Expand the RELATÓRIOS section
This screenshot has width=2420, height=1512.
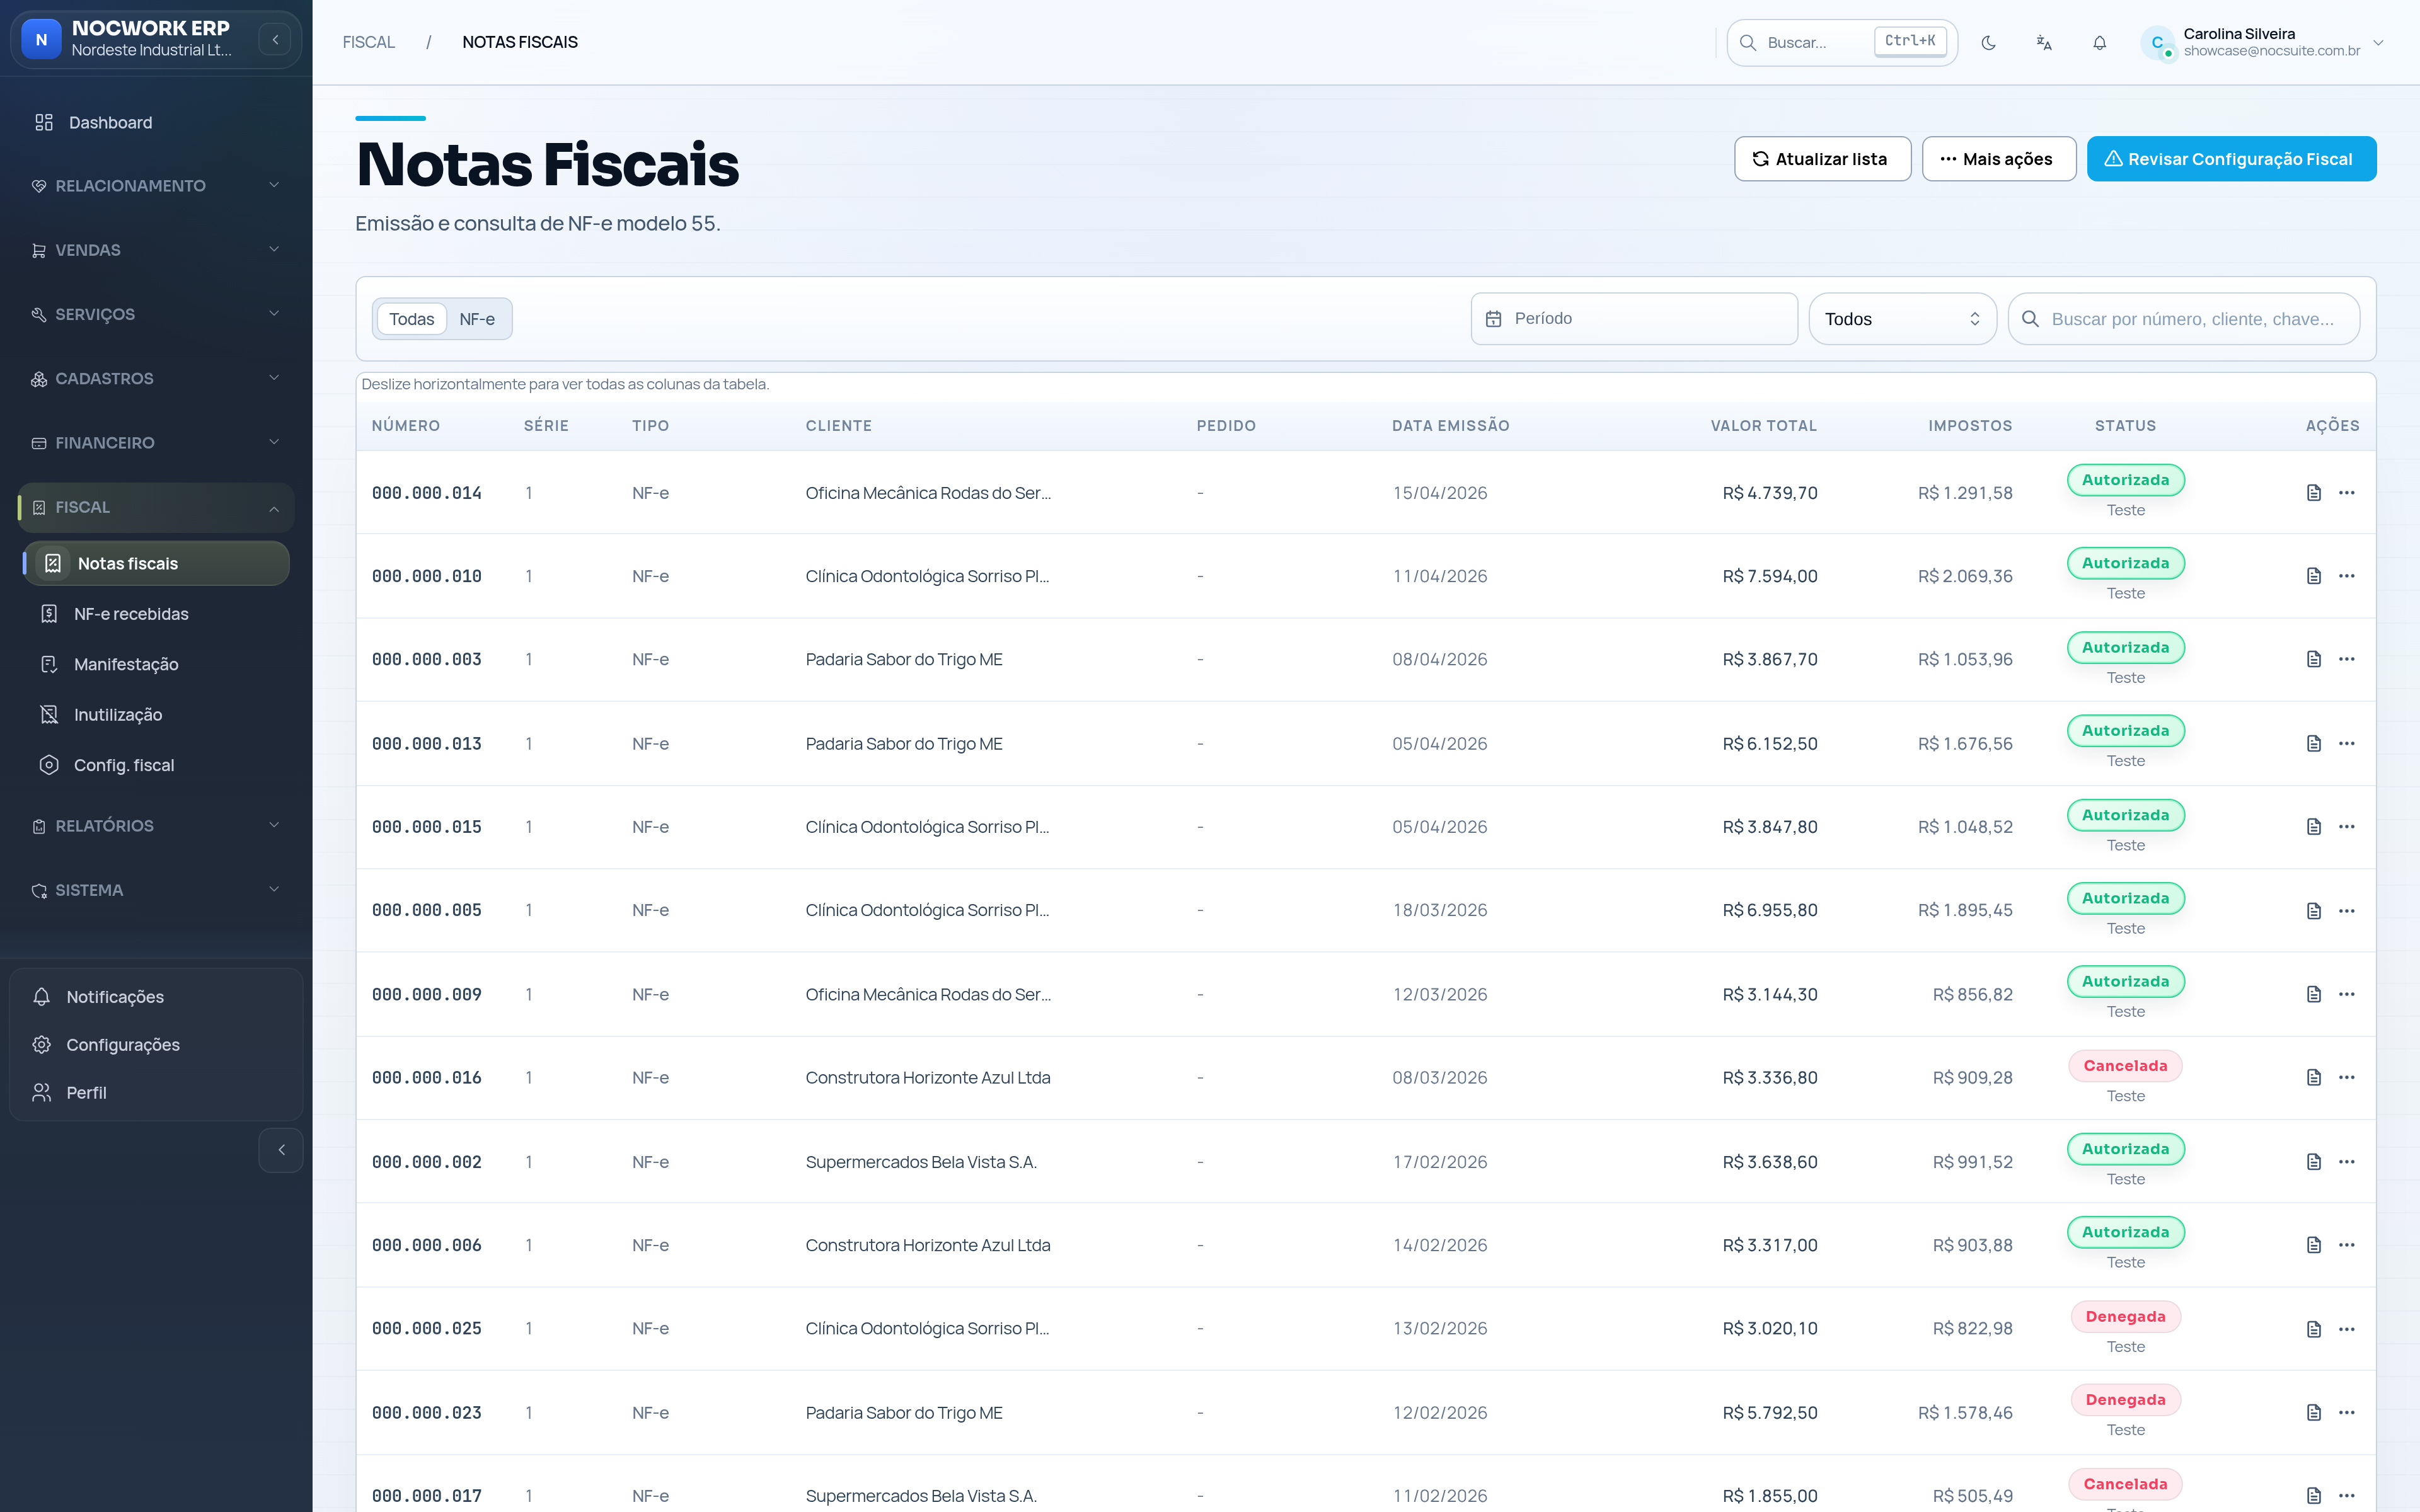pyautogui.click(x=155, y=826)
